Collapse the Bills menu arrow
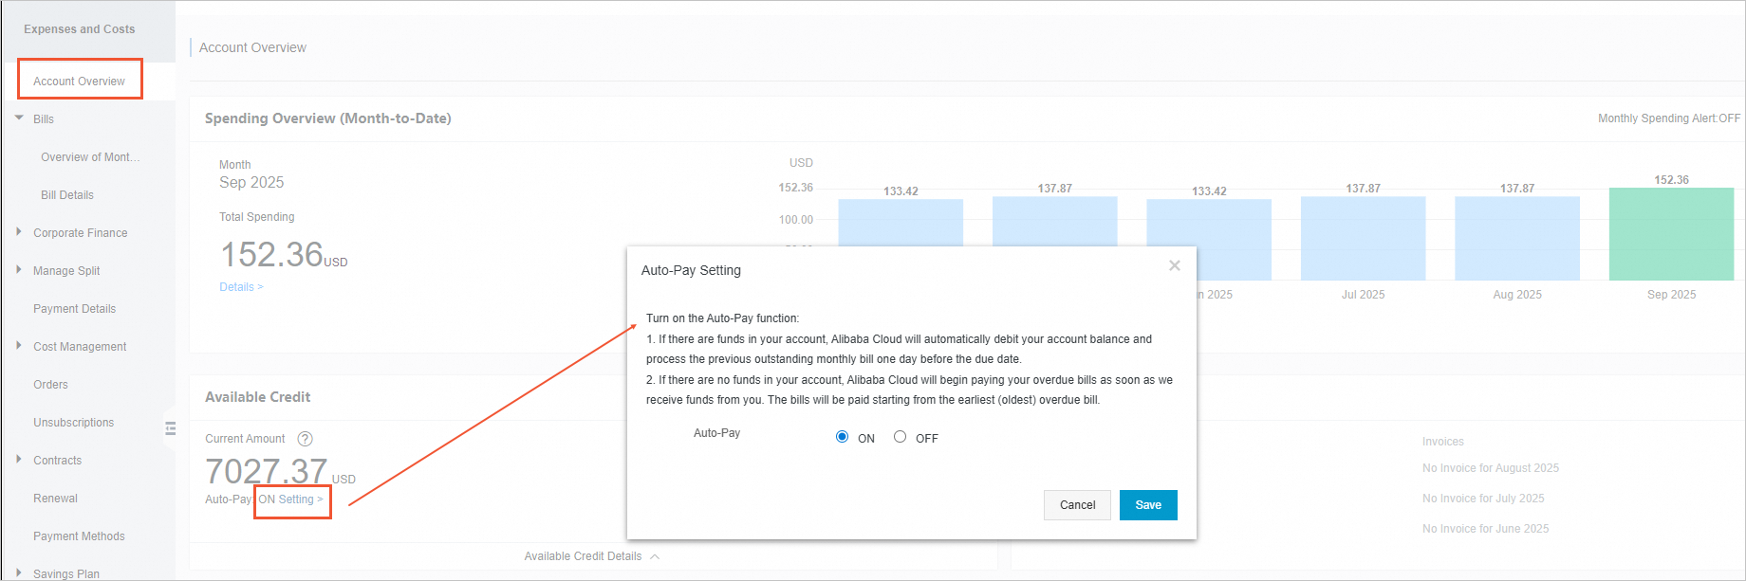The image size is (1746, 581). [x=19, y=118]
